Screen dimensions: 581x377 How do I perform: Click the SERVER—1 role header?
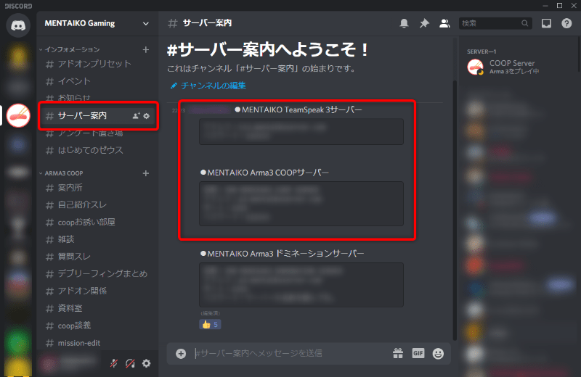(482, 51)
